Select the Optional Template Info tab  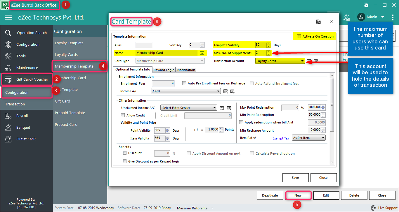pyautogui.click(x=133, y=70)
